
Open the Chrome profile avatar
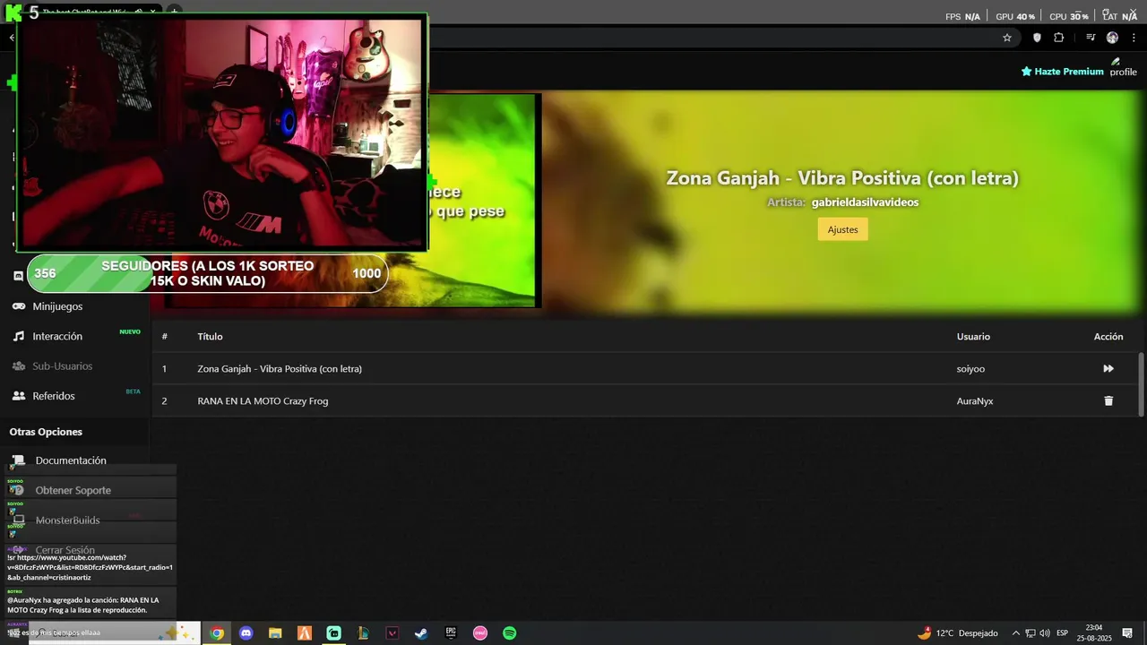click(x=1112, y=38)
